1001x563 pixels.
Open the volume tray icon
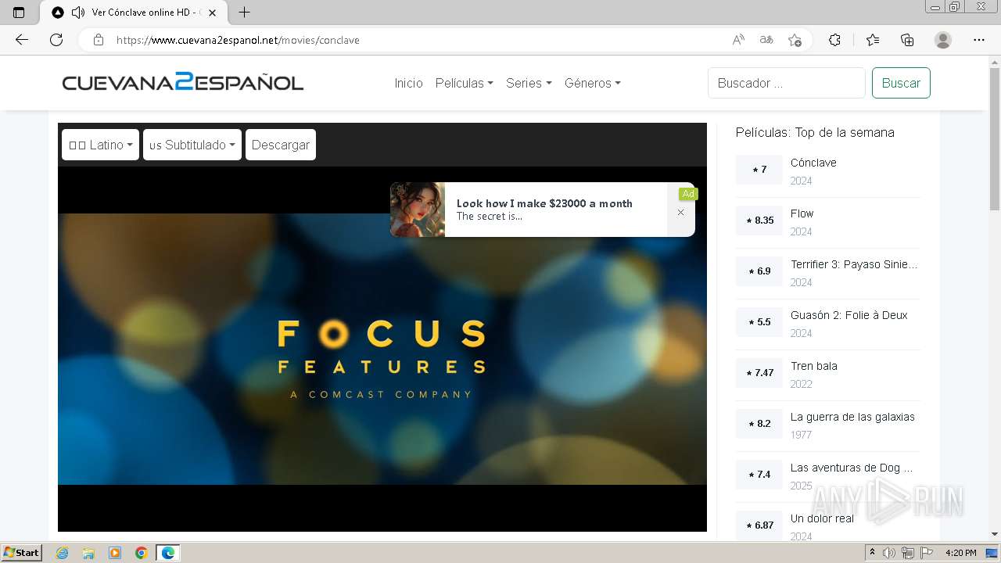pos(889,553)
